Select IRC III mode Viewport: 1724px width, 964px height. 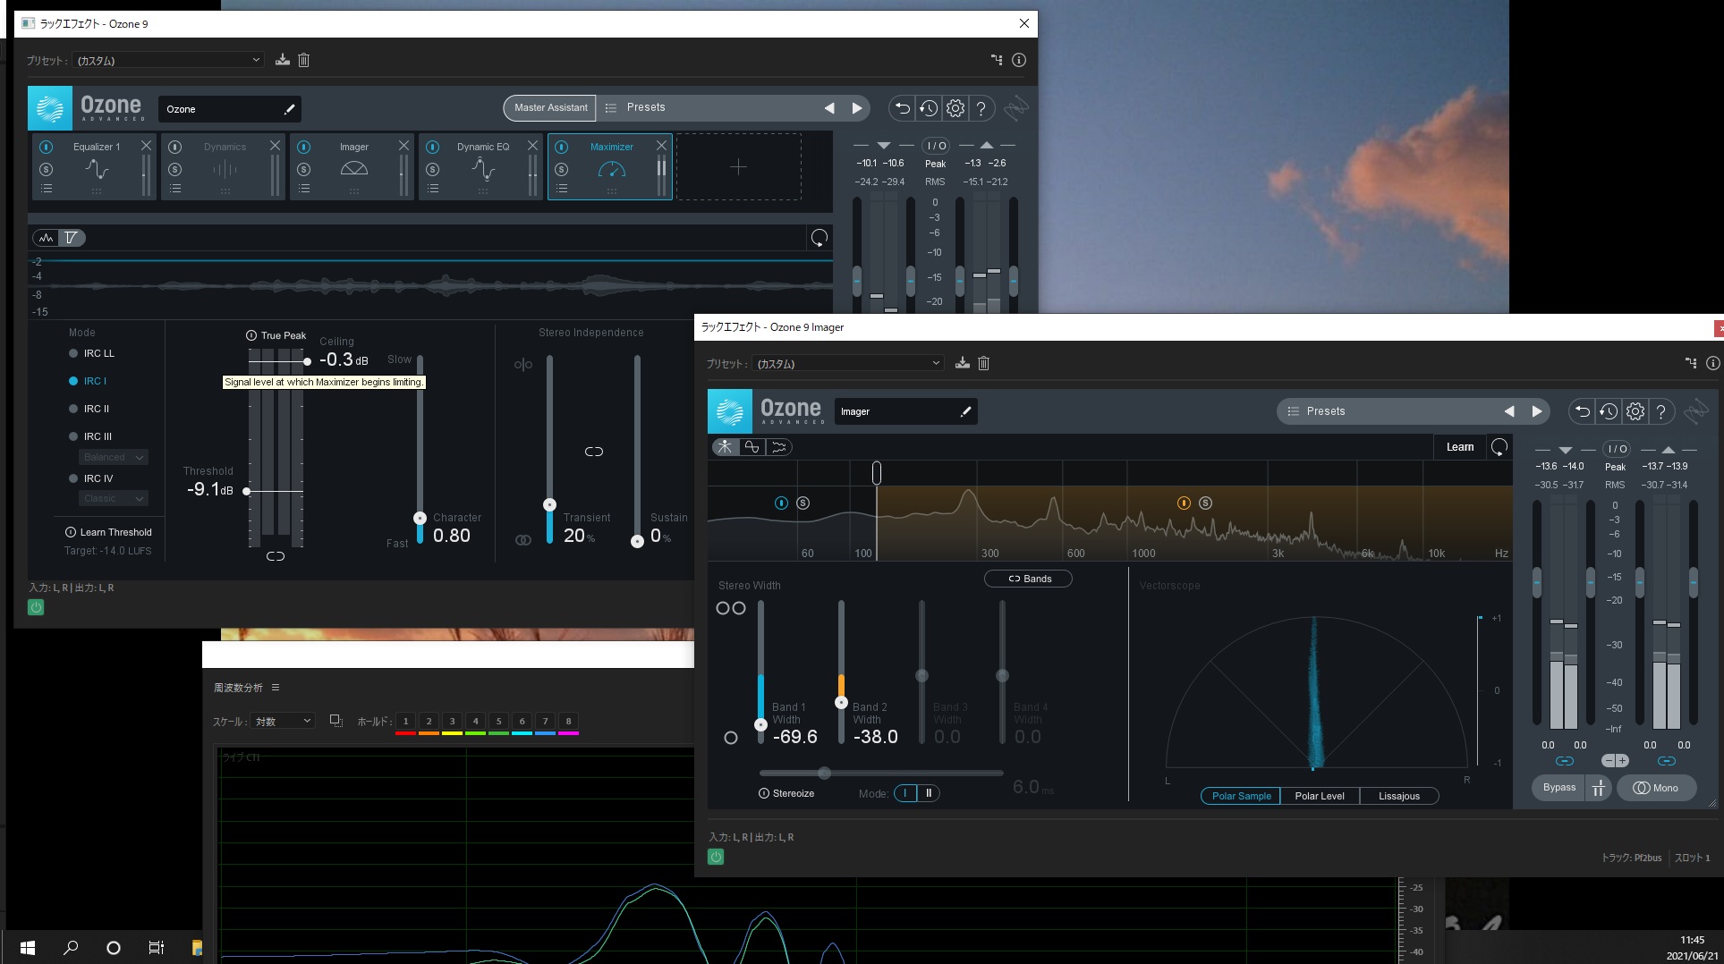[x=91, y=436]
